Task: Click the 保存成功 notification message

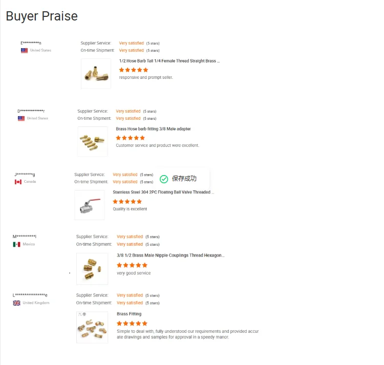Action: (184, 179)
